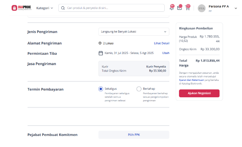Select the Bertahap payment option
The height and width of the screenshot is (147, 242).
[x=139, y=89]
